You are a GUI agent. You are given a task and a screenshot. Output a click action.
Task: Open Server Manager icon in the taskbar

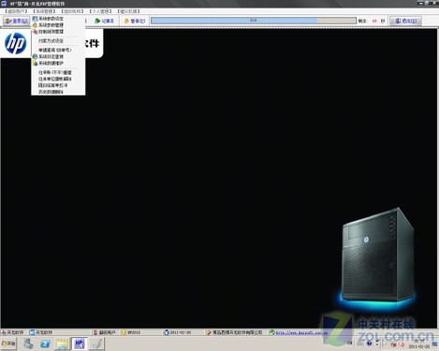click(x=28, y=344)
